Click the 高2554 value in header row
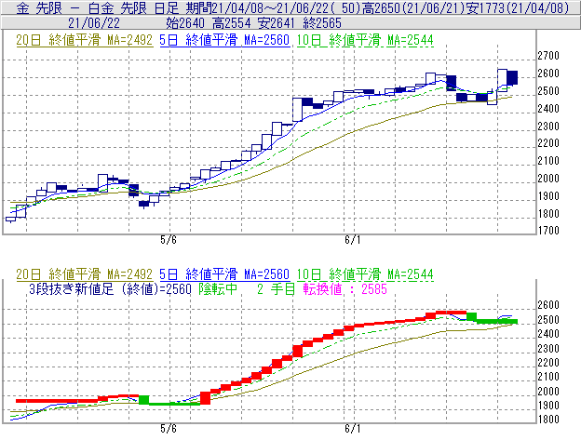 coord(232,23)
